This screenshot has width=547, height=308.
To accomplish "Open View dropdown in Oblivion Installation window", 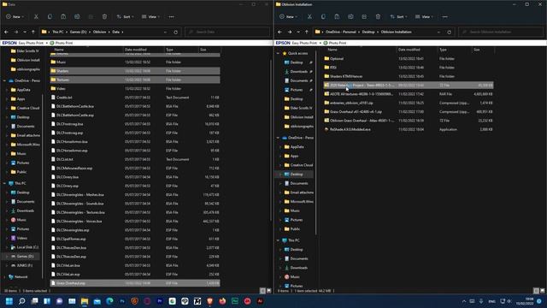I will point(424,17).
